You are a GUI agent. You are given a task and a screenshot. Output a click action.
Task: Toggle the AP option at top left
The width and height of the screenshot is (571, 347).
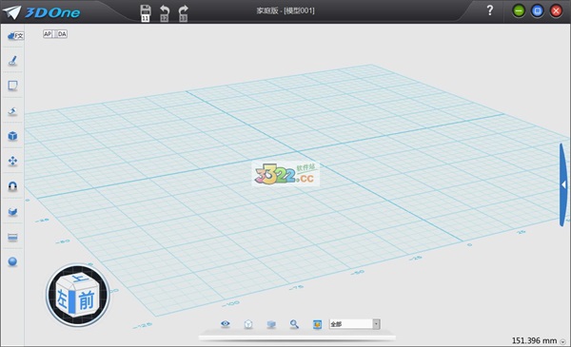click(x=48, y=34)
